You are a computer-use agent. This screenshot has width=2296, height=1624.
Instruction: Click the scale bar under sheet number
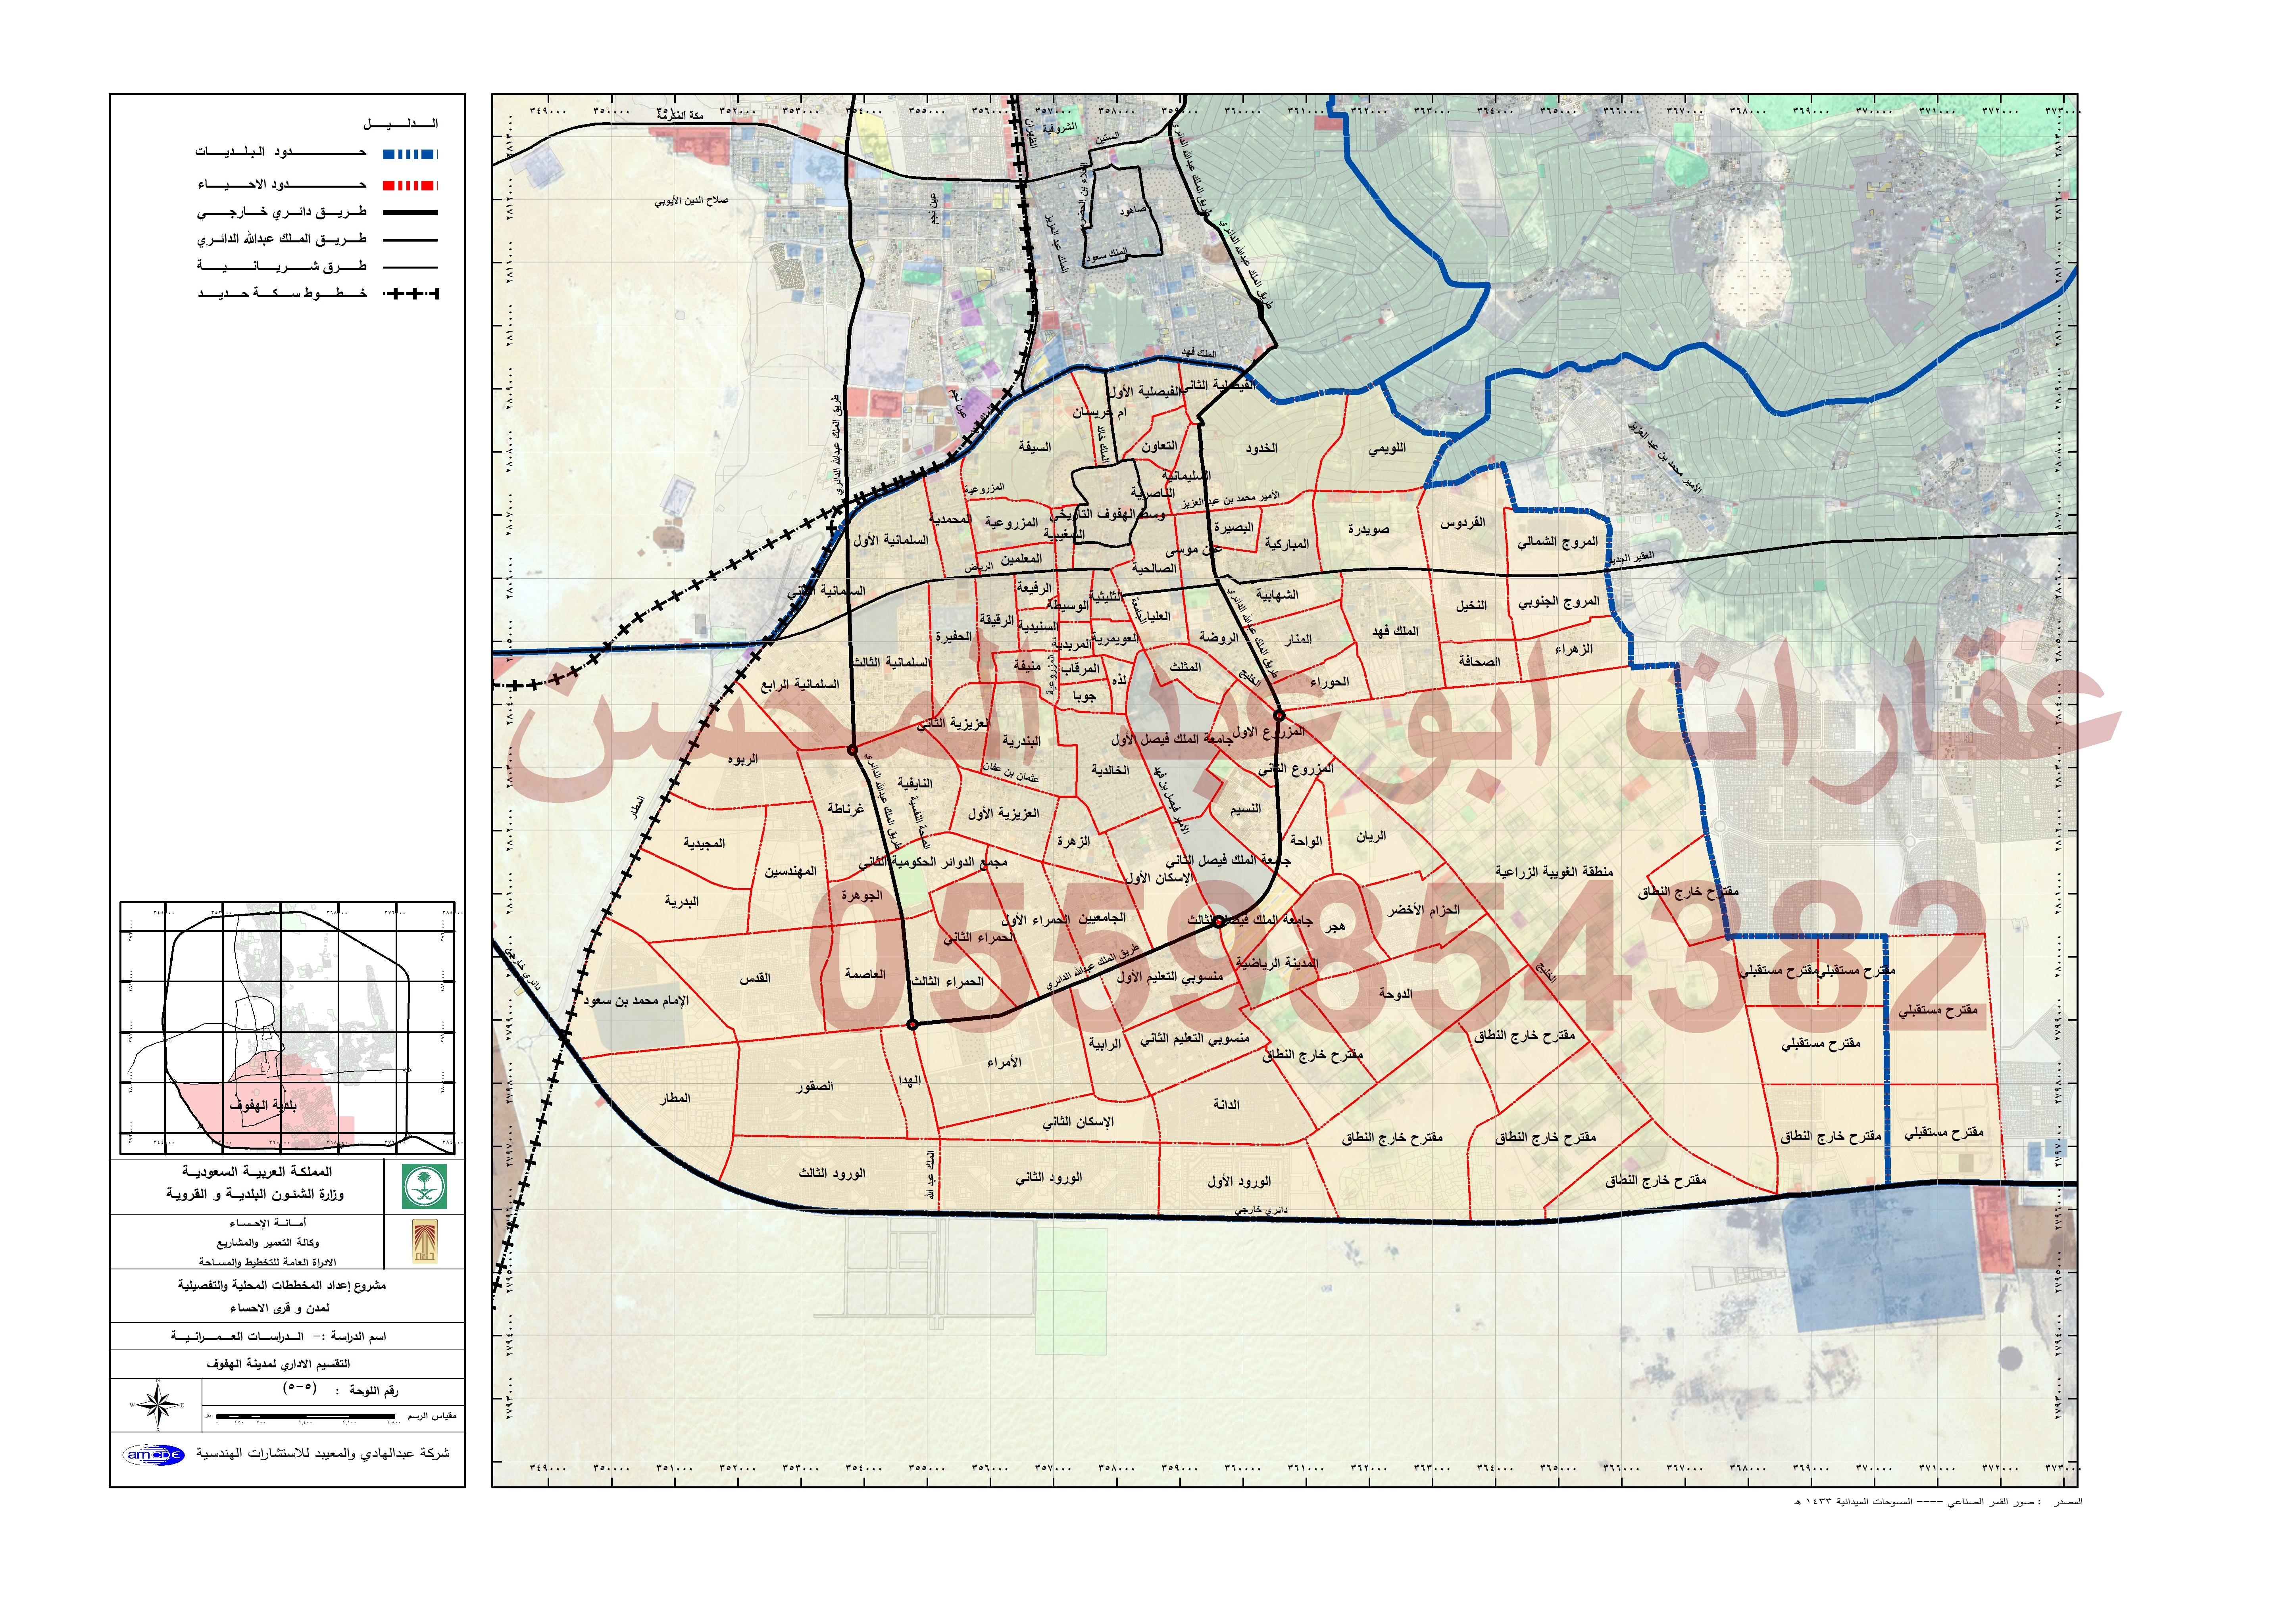305,1417
